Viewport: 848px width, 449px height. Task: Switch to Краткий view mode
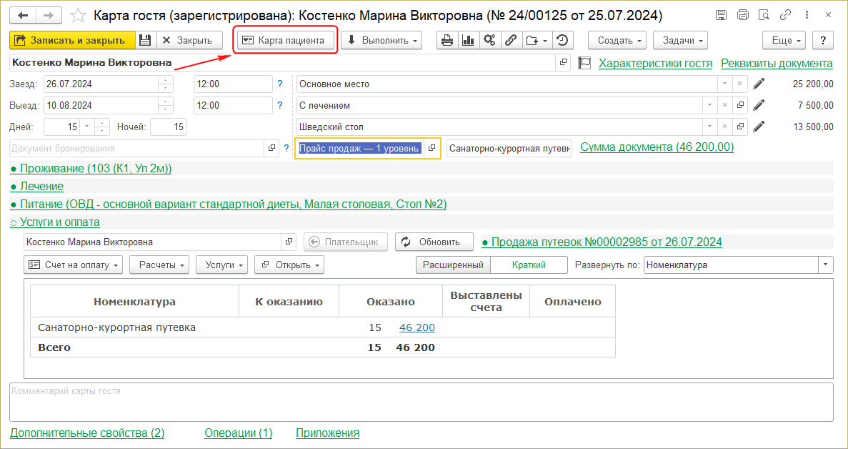[529, 265]
